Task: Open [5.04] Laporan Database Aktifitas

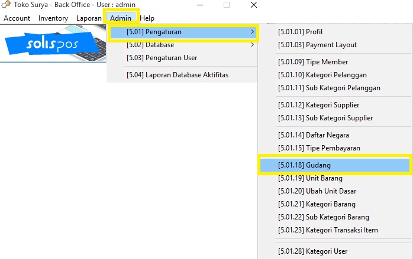Action: pos(177,75)
